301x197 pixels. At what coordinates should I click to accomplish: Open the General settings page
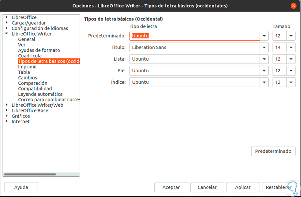tap(27, 39)
